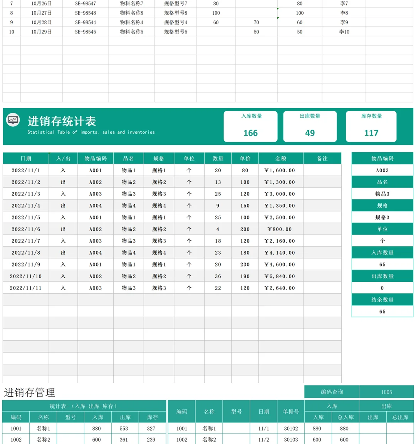The width and height of the screenshot is (416, 444).
Task: Click the 进销存统计表 heading
Action: (62, 121)
